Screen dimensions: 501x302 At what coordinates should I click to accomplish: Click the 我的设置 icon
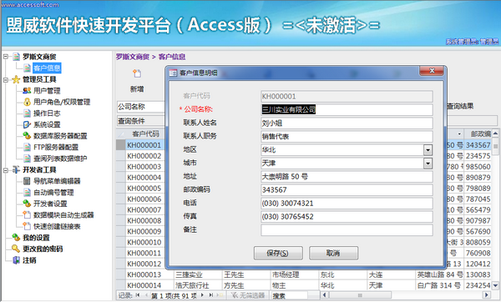[16, 238]
